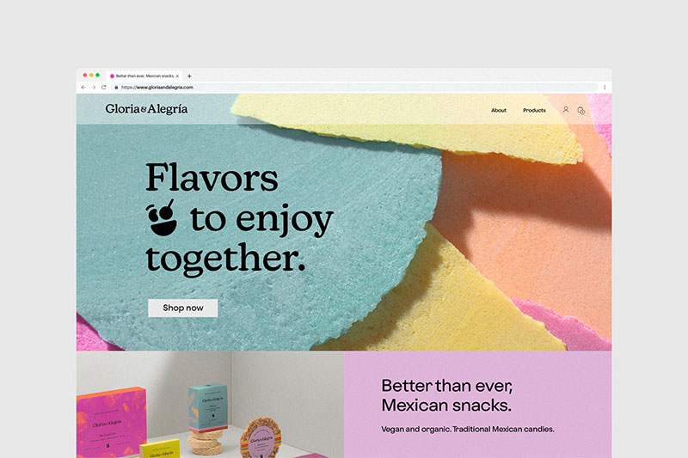Click the browser forward arrow
The image size is (688, 458).
tap(94, 87)
